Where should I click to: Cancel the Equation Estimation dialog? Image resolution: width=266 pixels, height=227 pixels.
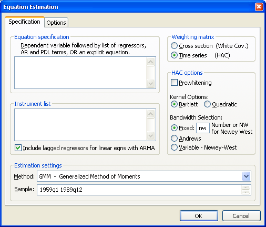(x=241, y=216)
